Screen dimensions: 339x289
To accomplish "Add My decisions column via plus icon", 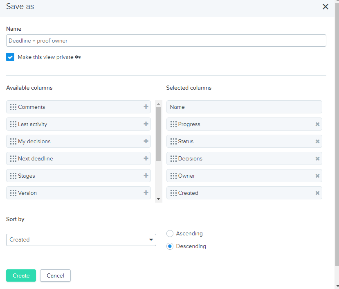I will click(x=146, y=141).
